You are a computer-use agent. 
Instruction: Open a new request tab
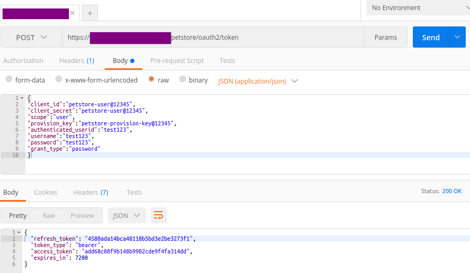click(89, 13)
